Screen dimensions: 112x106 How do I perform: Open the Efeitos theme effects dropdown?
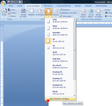point(13,16)
